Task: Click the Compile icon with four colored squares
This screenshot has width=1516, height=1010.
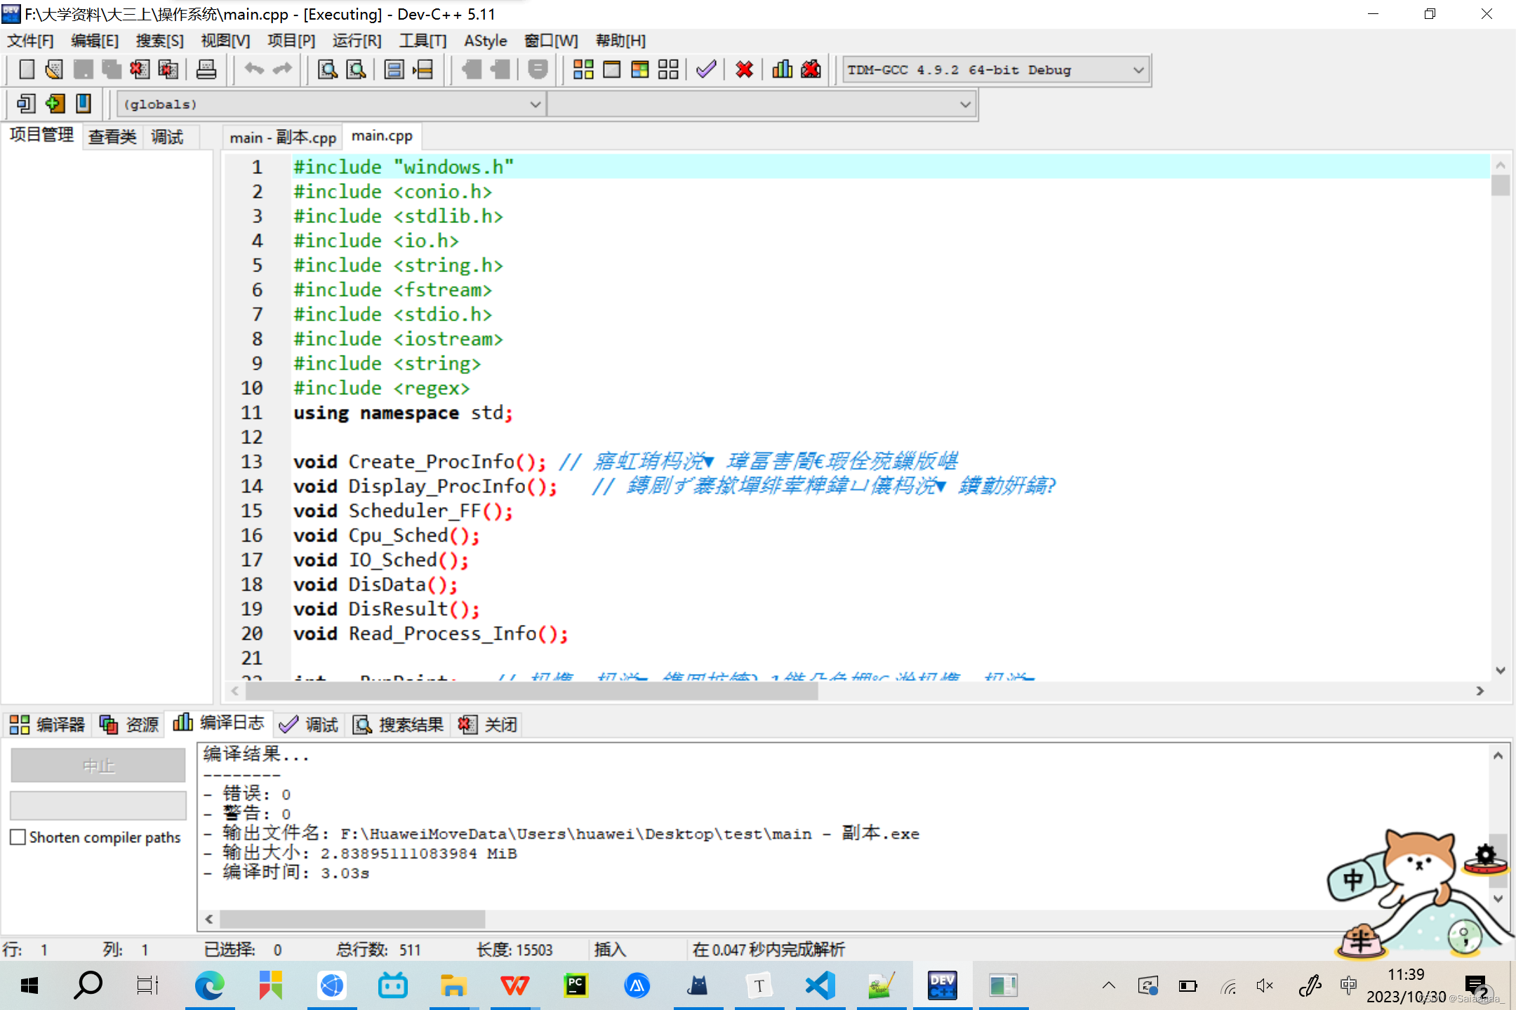Action: pyautogui.click(x=583, y=69)
